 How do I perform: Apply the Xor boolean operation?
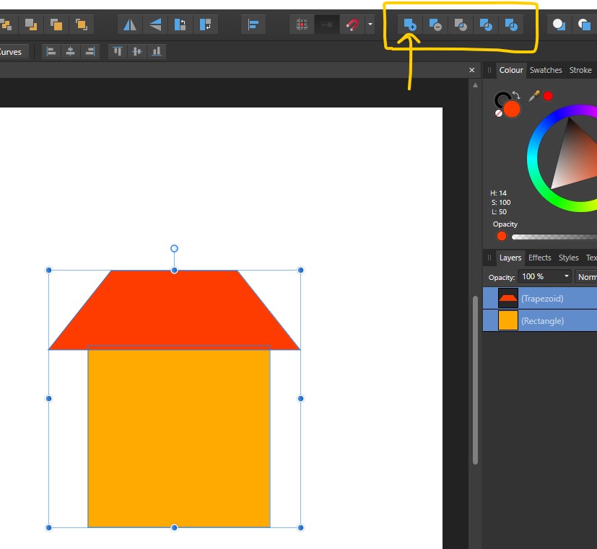485,25
